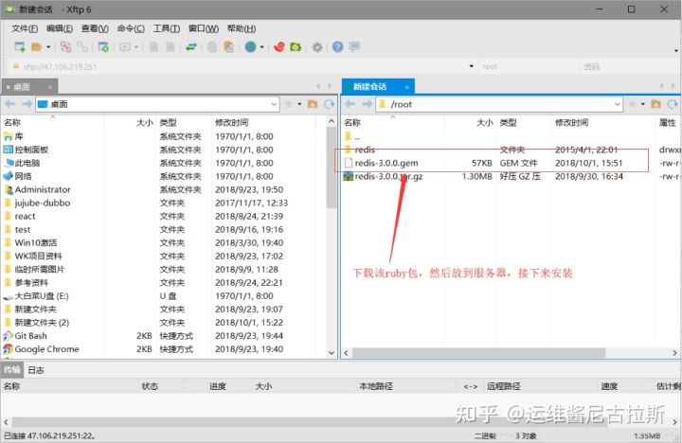The image size is (682, 443).
Task: Switch to the 传输 tab
Action: coord(11,370)
